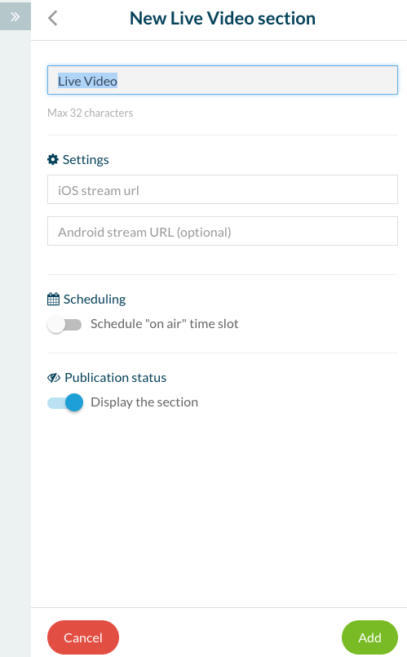Click the New Live Video section title

coord(223,19)
